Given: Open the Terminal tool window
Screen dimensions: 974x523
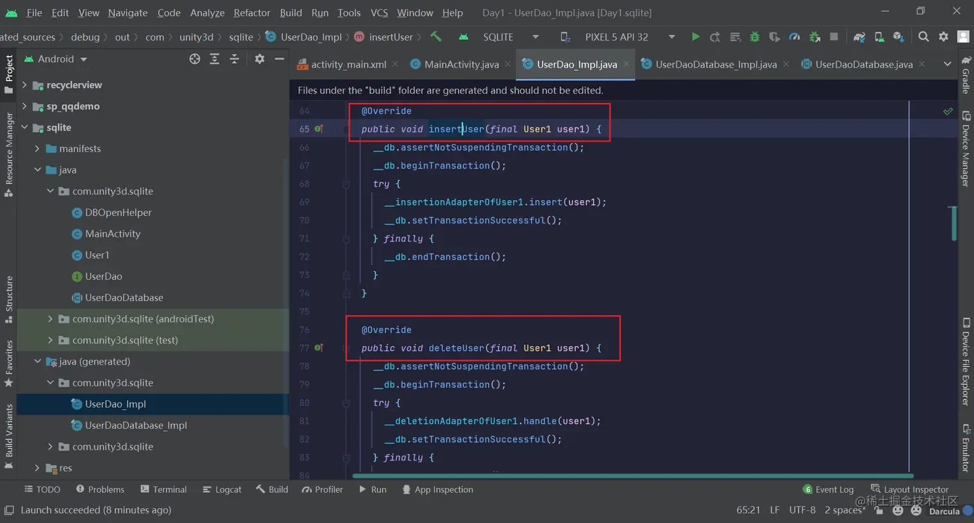Looking at the screenshot, I should tap(164, 490).
